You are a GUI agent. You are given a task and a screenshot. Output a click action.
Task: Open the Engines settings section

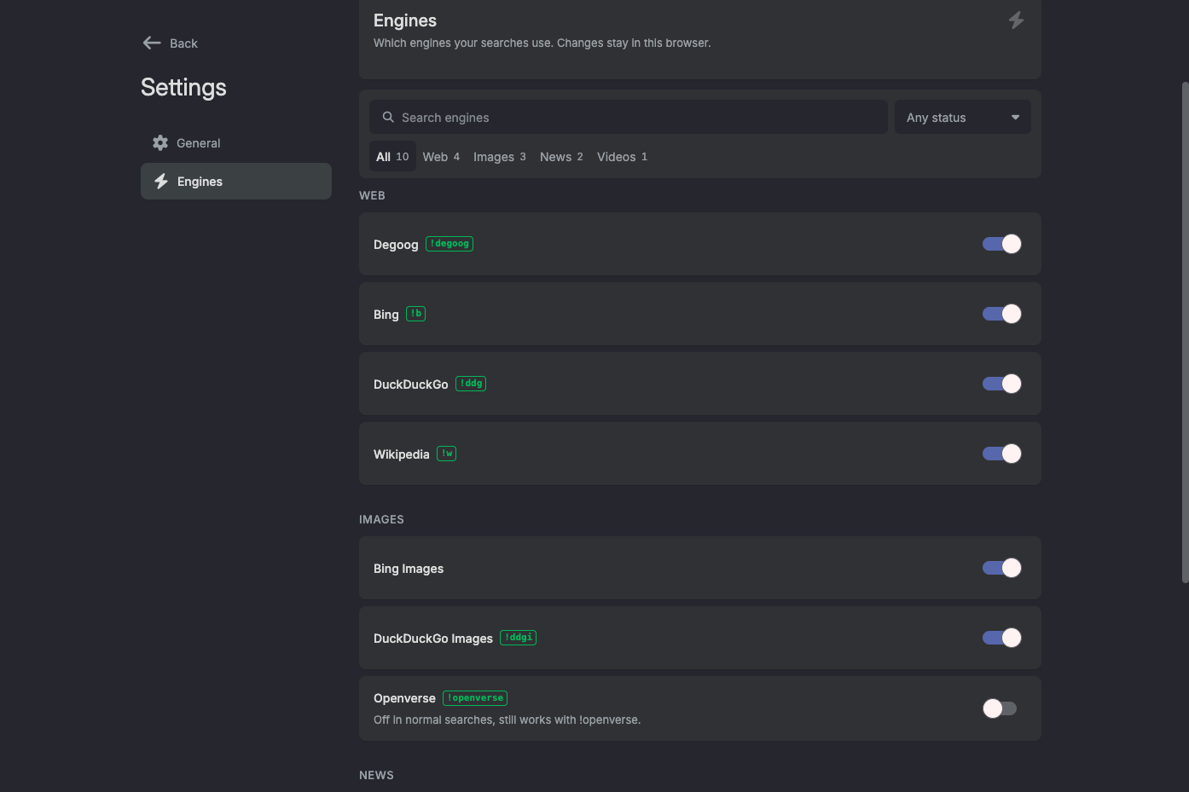click(236, 181)
